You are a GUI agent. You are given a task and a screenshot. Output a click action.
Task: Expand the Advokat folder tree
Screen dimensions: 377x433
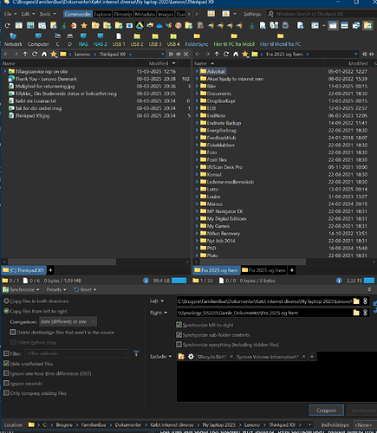point(197,71)
